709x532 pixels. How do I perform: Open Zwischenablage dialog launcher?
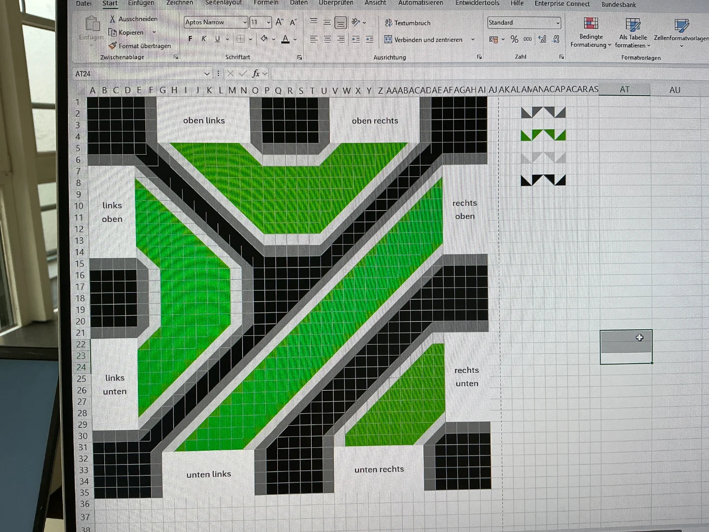pos(176,57)
